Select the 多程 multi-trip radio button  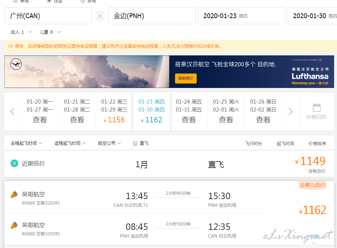82,1
